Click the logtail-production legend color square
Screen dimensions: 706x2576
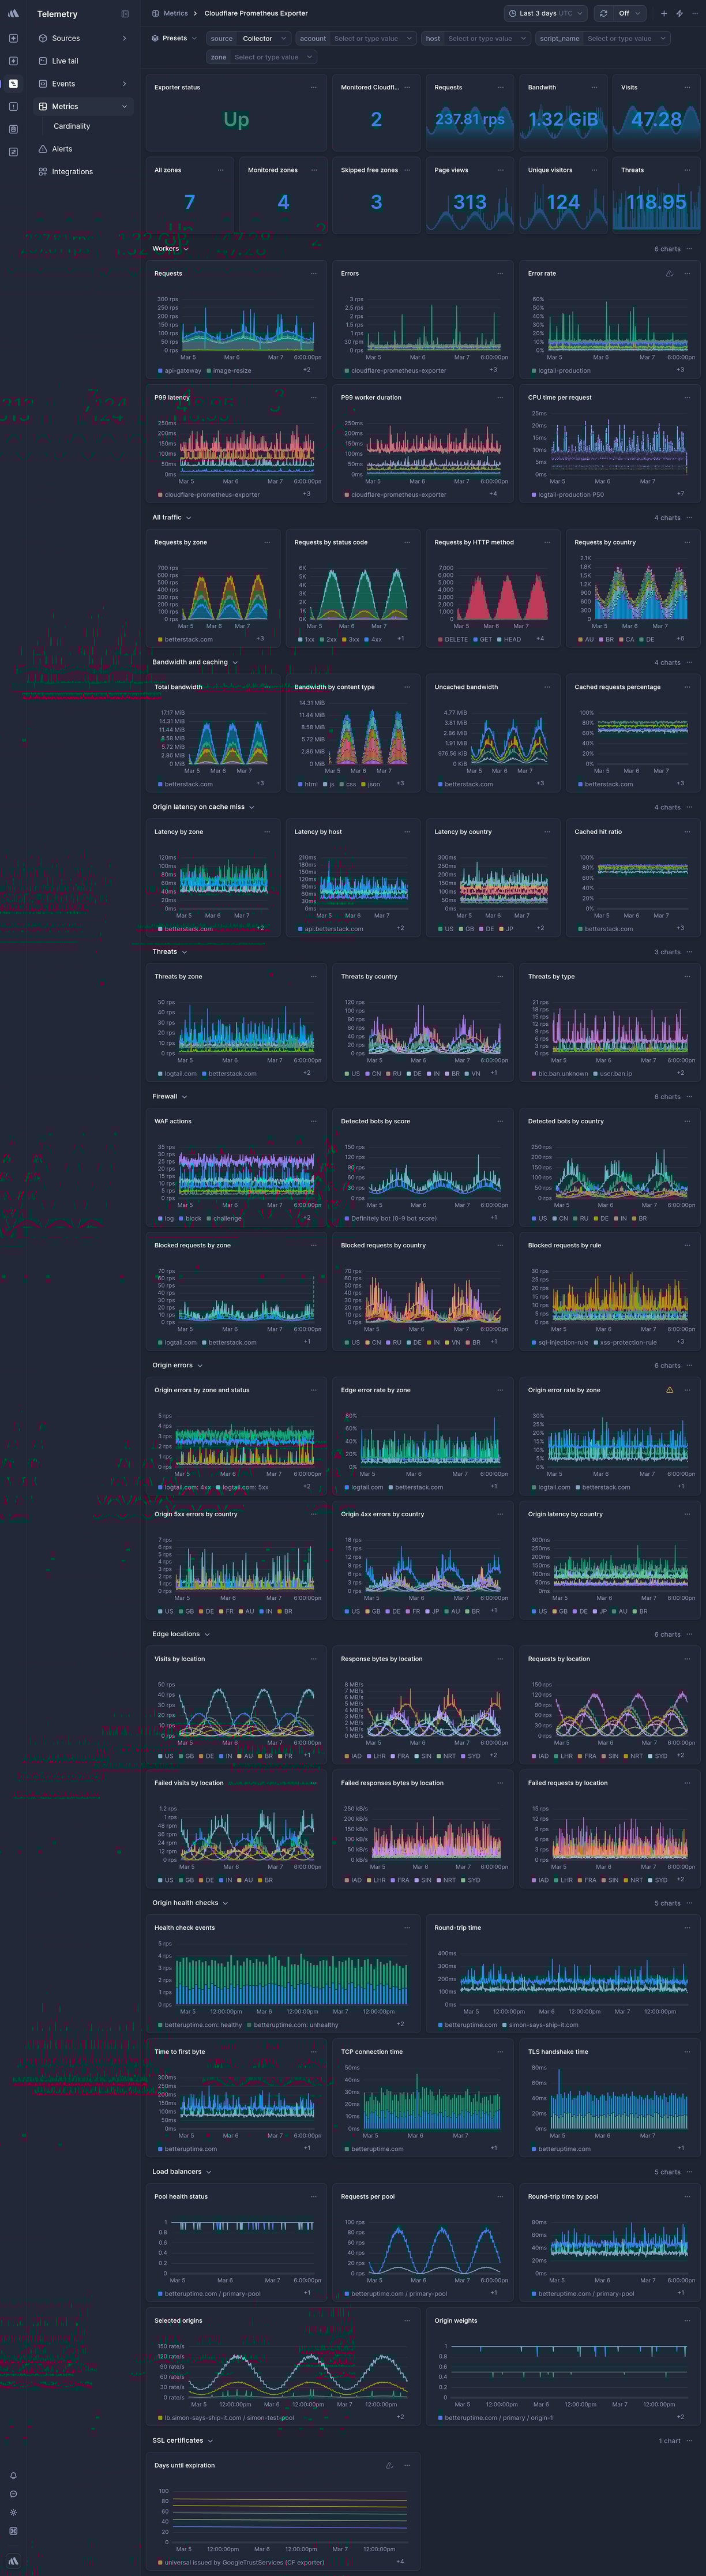(534, 371)
